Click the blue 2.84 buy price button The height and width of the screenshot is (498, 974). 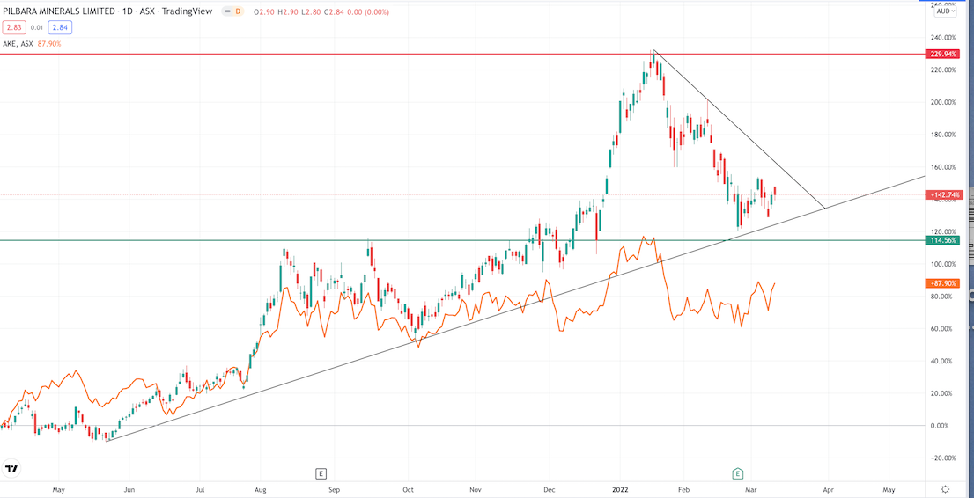coord(58,27)
